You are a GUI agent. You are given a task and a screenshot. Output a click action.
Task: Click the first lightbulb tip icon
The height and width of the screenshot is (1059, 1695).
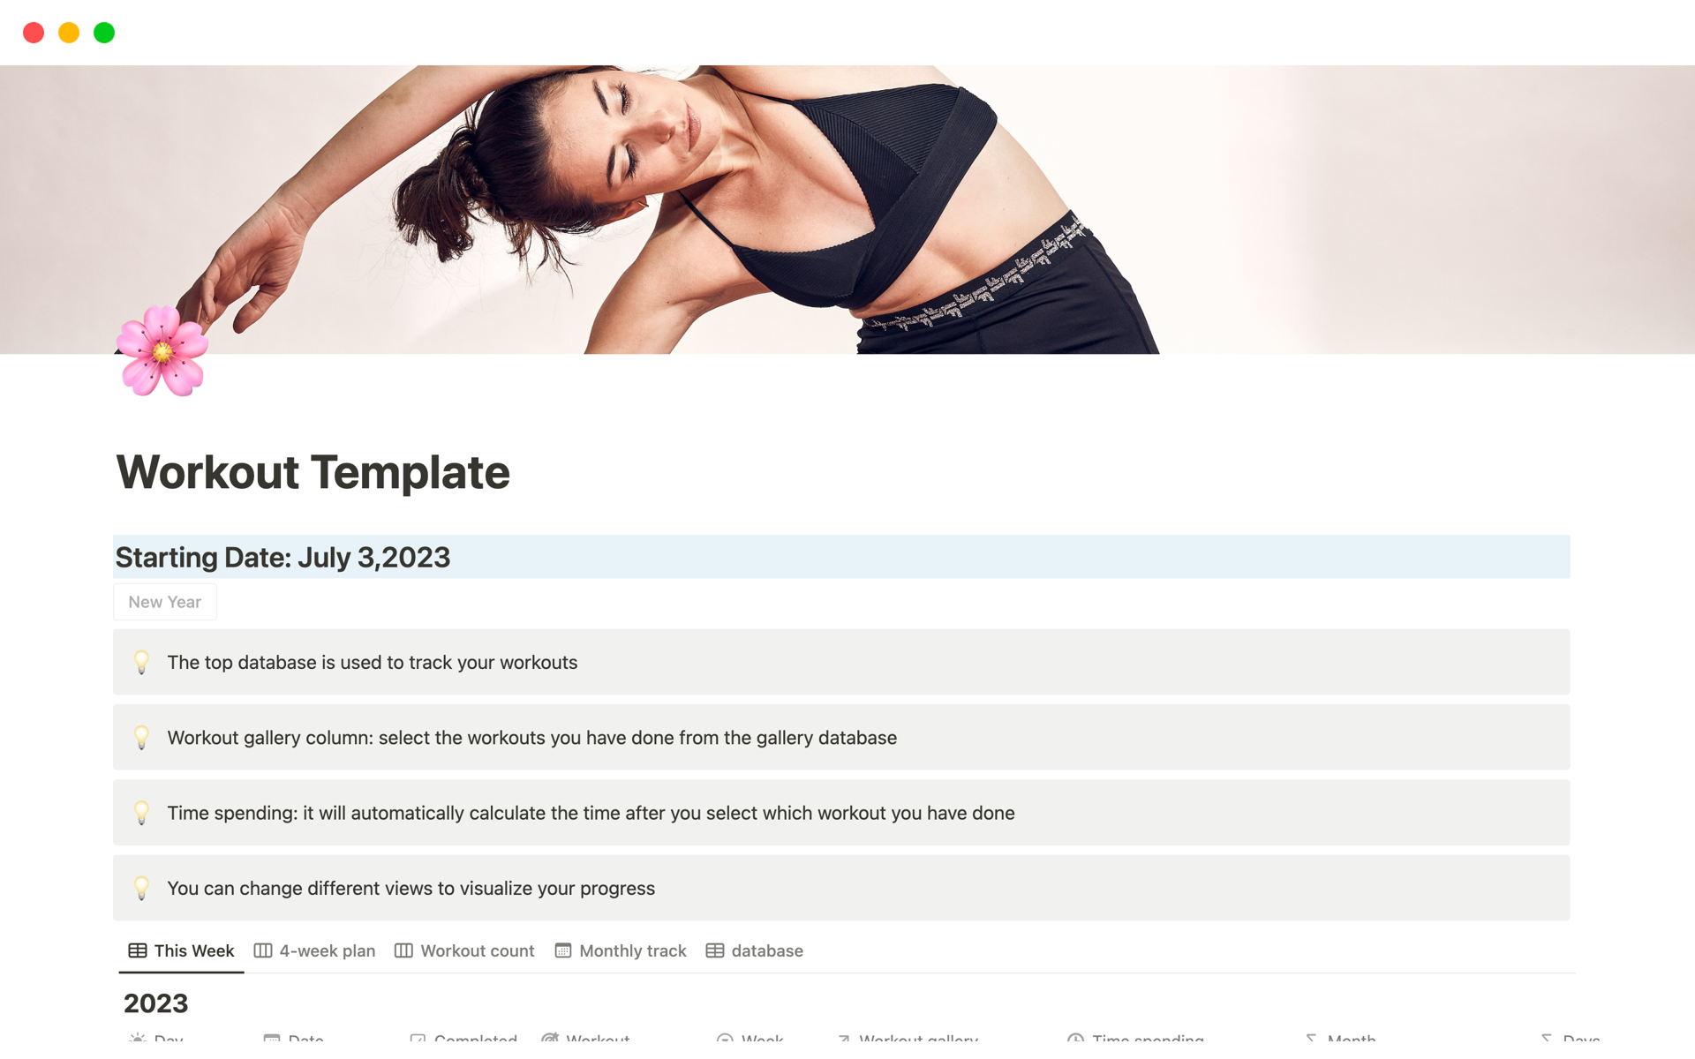coord(139,661)
